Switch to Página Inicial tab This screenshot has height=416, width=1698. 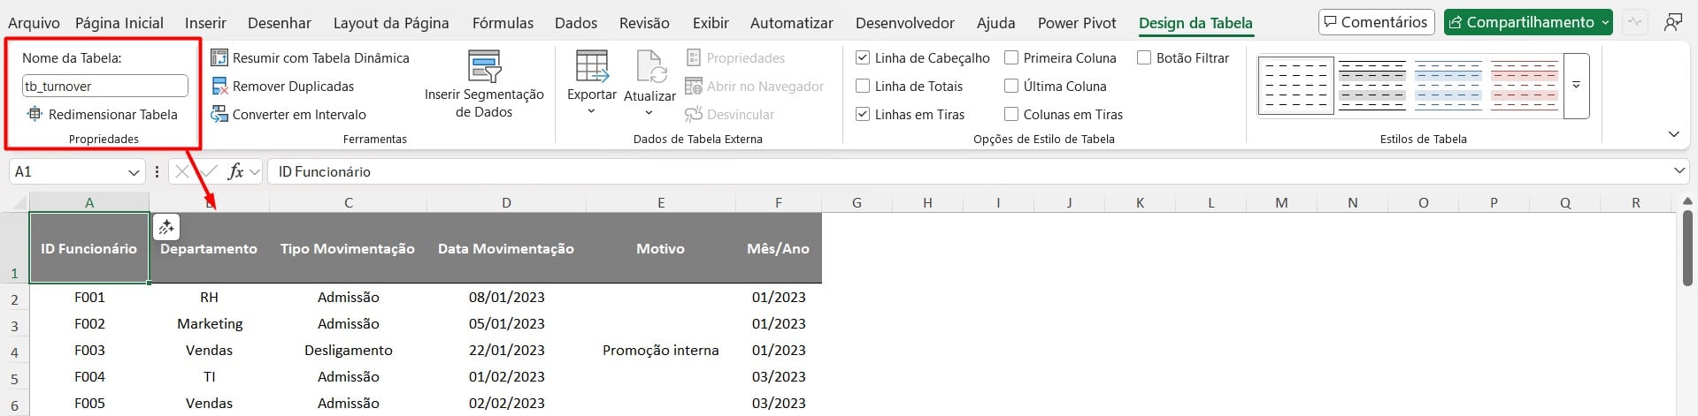(119, 23)
